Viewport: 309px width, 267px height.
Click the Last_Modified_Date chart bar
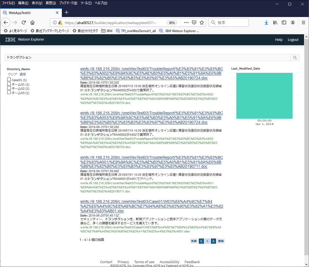pos(264,96)
